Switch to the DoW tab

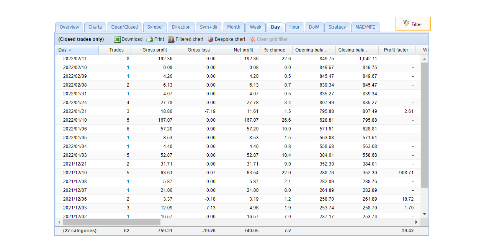click(x=314, y=27)
